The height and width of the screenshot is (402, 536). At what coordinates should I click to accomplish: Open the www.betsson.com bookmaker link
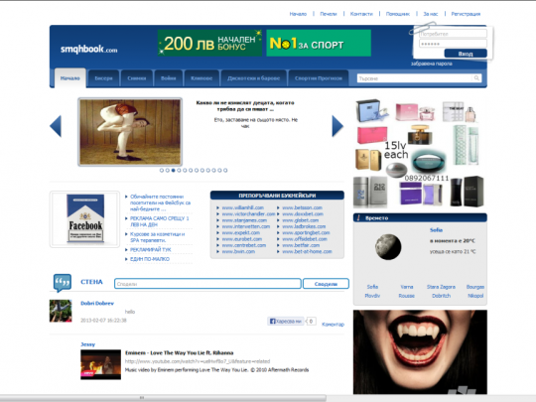tap(302, 207)
